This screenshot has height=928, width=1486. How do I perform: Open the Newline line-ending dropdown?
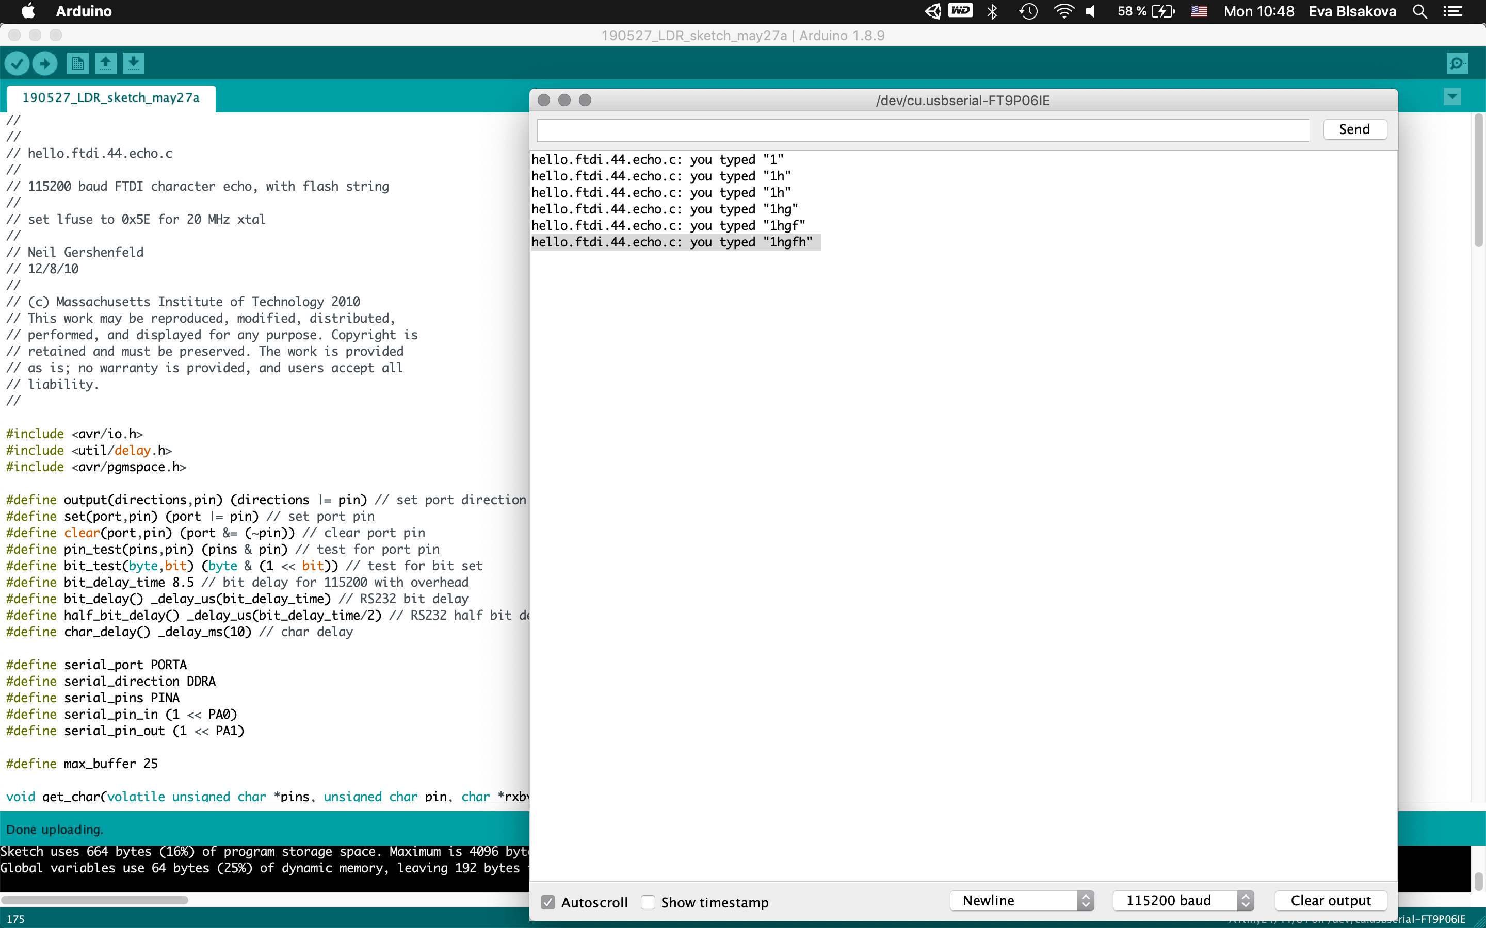1022,900
